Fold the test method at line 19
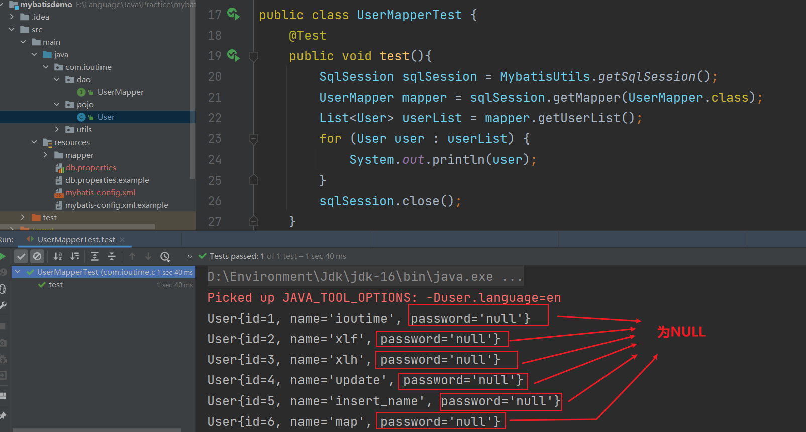Viewport: 806px width, 432px height. coord(254,57)
